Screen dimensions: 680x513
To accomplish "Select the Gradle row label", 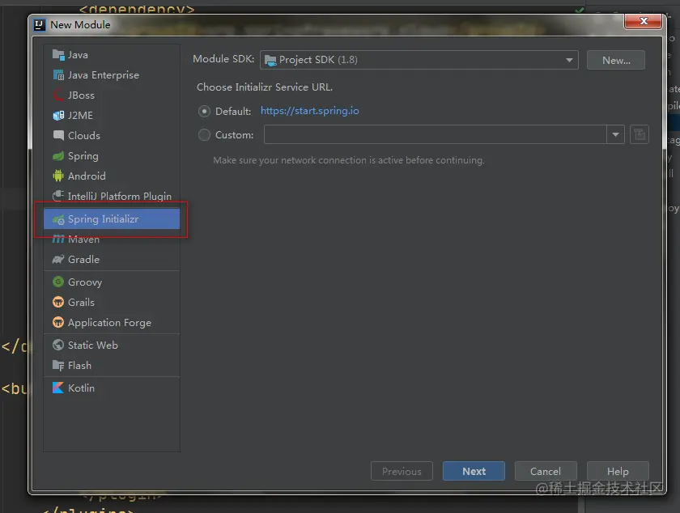I will (x=83, y=259).
